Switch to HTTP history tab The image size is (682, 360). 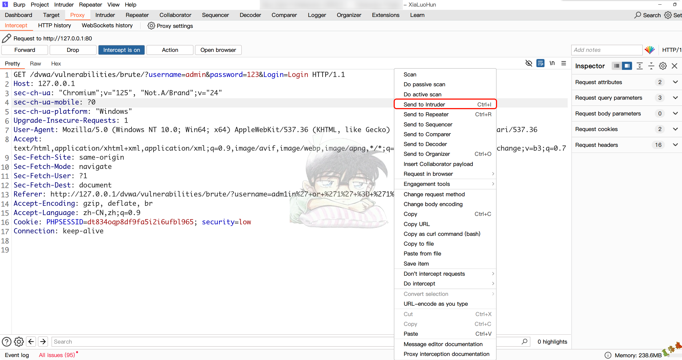point(55,25)
